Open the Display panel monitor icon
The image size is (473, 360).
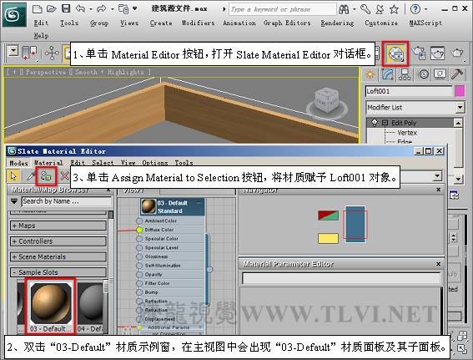[440, 74]
